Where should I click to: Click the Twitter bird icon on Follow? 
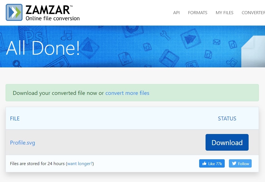click(234, 164)
